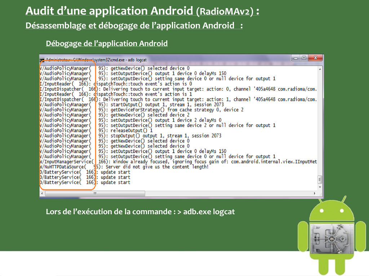Click the 'Audit d'une application Android' title
The width and height of the screenshot is (369, 276).
[x=142, y=11]
